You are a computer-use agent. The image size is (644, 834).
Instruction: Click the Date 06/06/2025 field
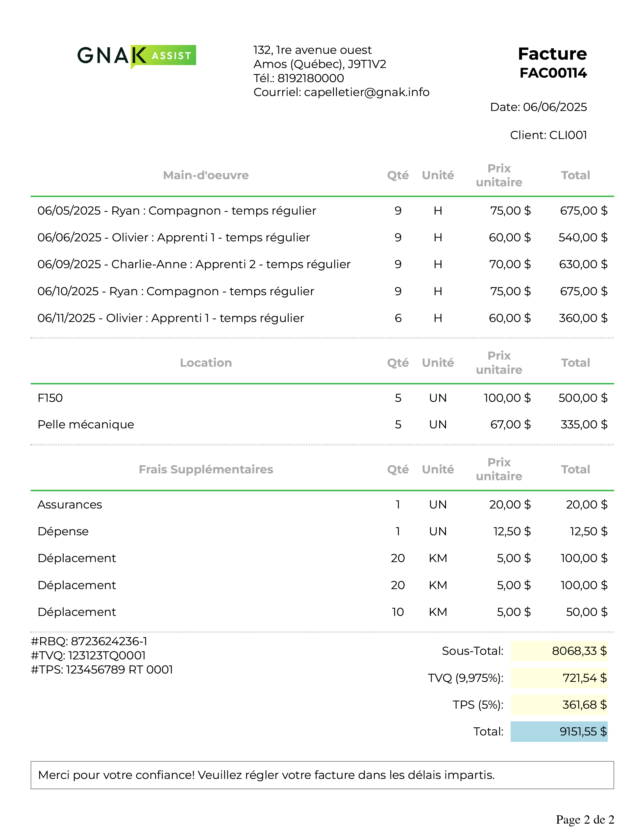[x=538, y=107]
